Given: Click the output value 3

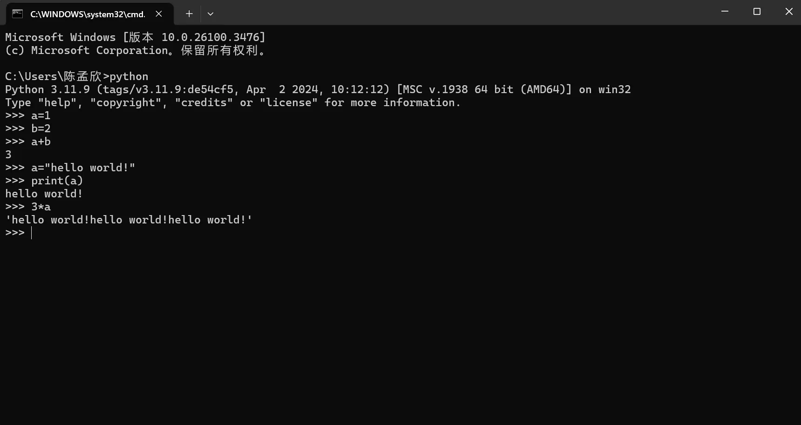Looking at the screenshot, I should coord(8,155).
